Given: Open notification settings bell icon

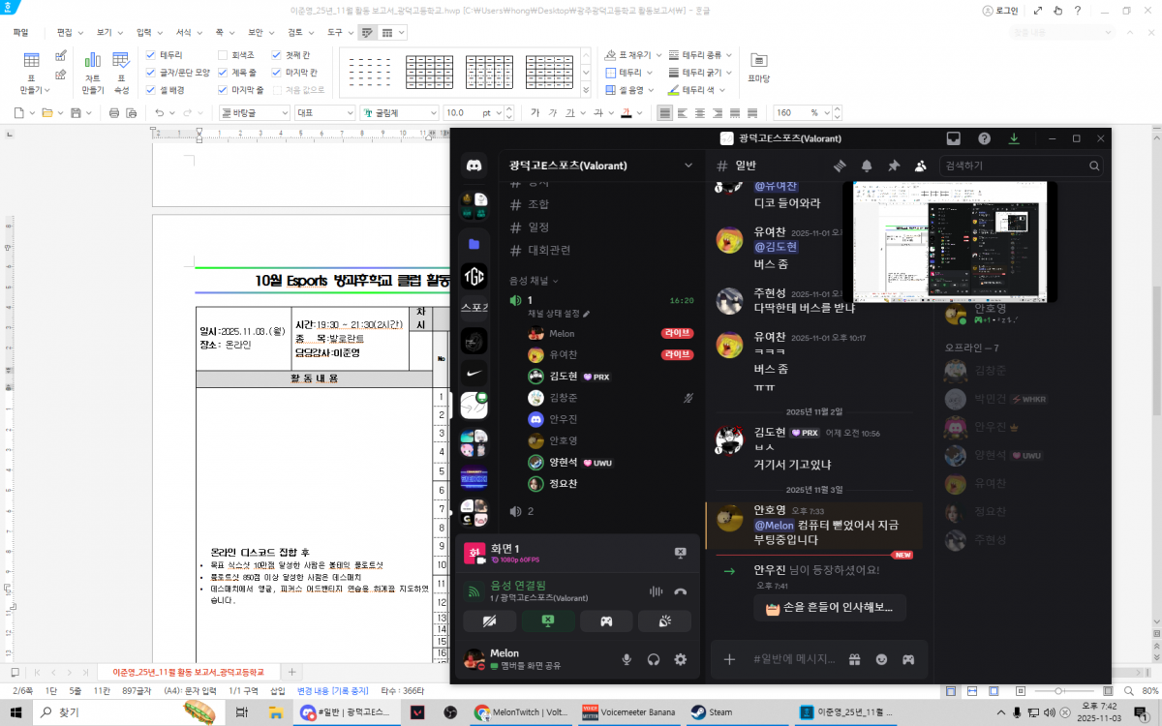Looking at the screenshot, I should pyautogui.click(x=867, y=166).
